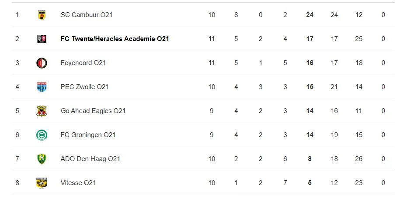The width and height of the screenshot is (404, 199).
Task: Select the Go Ahead Eagles O21 name
Action: [x=93, y=111]
